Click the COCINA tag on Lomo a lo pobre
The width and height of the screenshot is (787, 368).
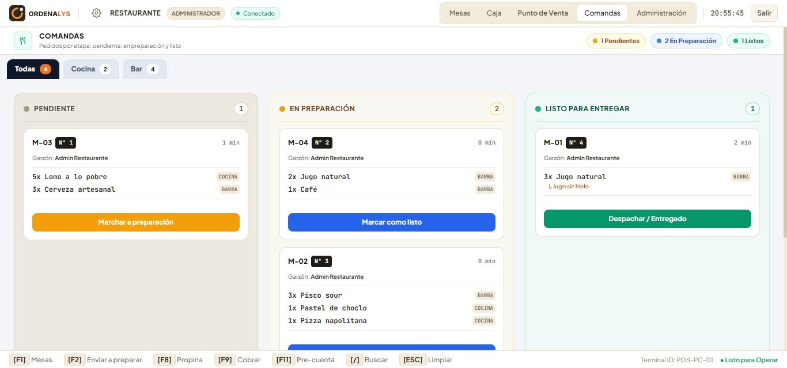pyautogui.click(x=228, y=177)
